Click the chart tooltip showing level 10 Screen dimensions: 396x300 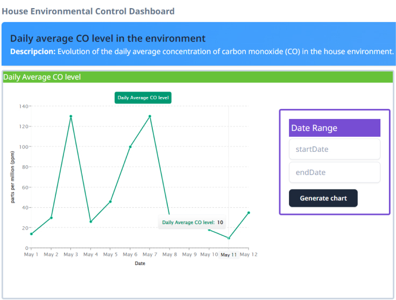click(x=192, y=222)
